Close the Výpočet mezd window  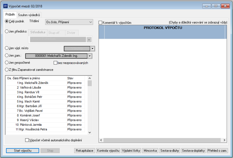[225, 6]
